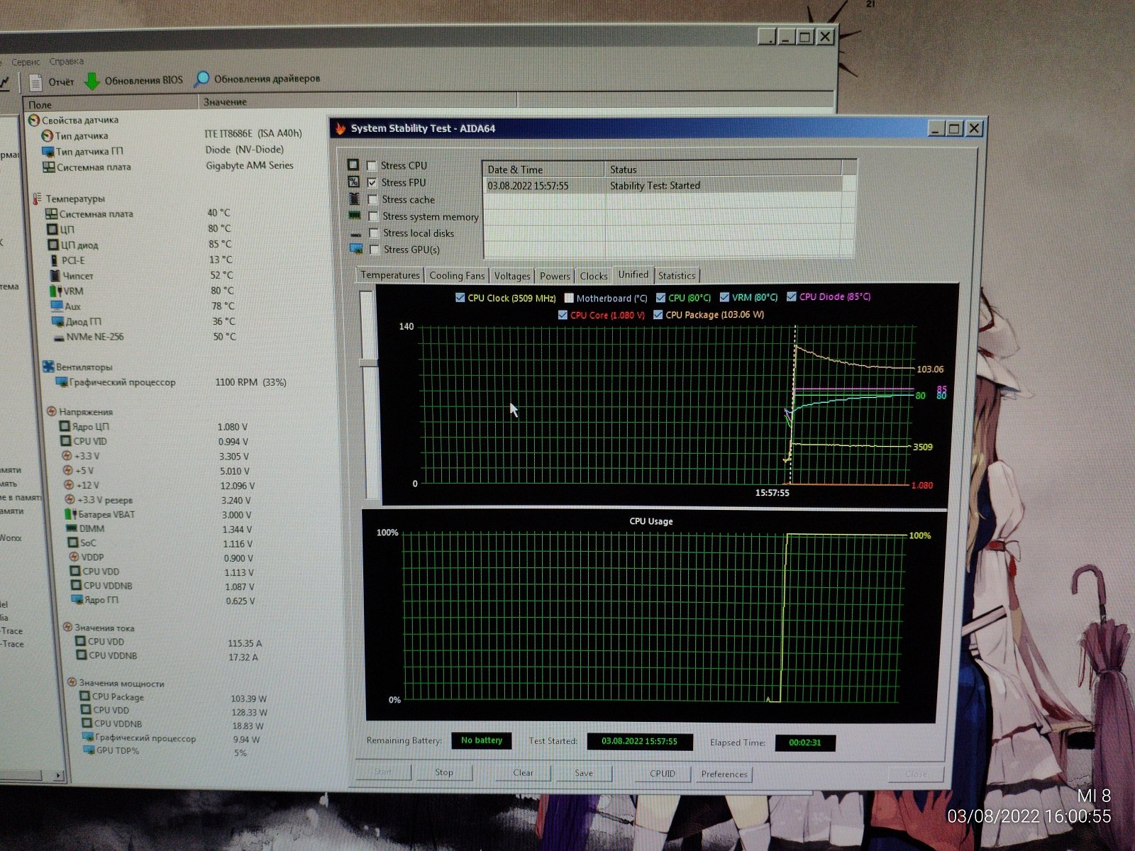Click the flame icon in the System Stability Test title bar
1135x851 pixels.
click(x=340, y=128)
